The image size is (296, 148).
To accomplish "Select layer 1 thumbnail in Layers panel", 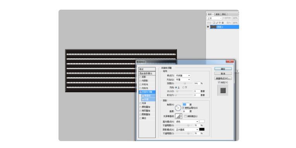I will 213,27.
